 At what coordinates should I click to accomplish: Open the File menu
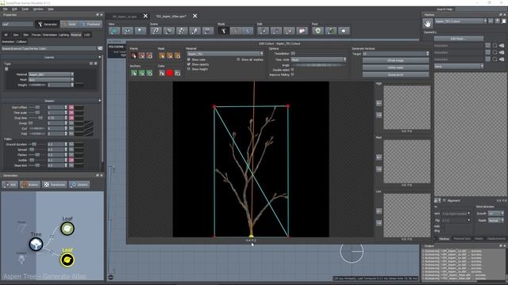(6, 9)
